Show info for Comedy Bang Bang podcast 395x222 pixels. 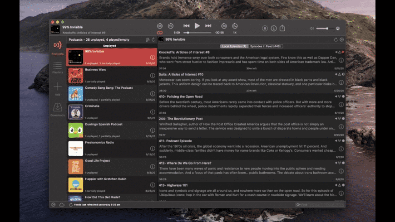(153, 94)
